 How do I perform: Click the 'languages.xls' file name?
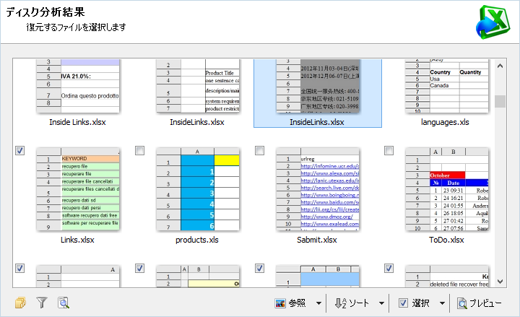[x=445, y=122]
